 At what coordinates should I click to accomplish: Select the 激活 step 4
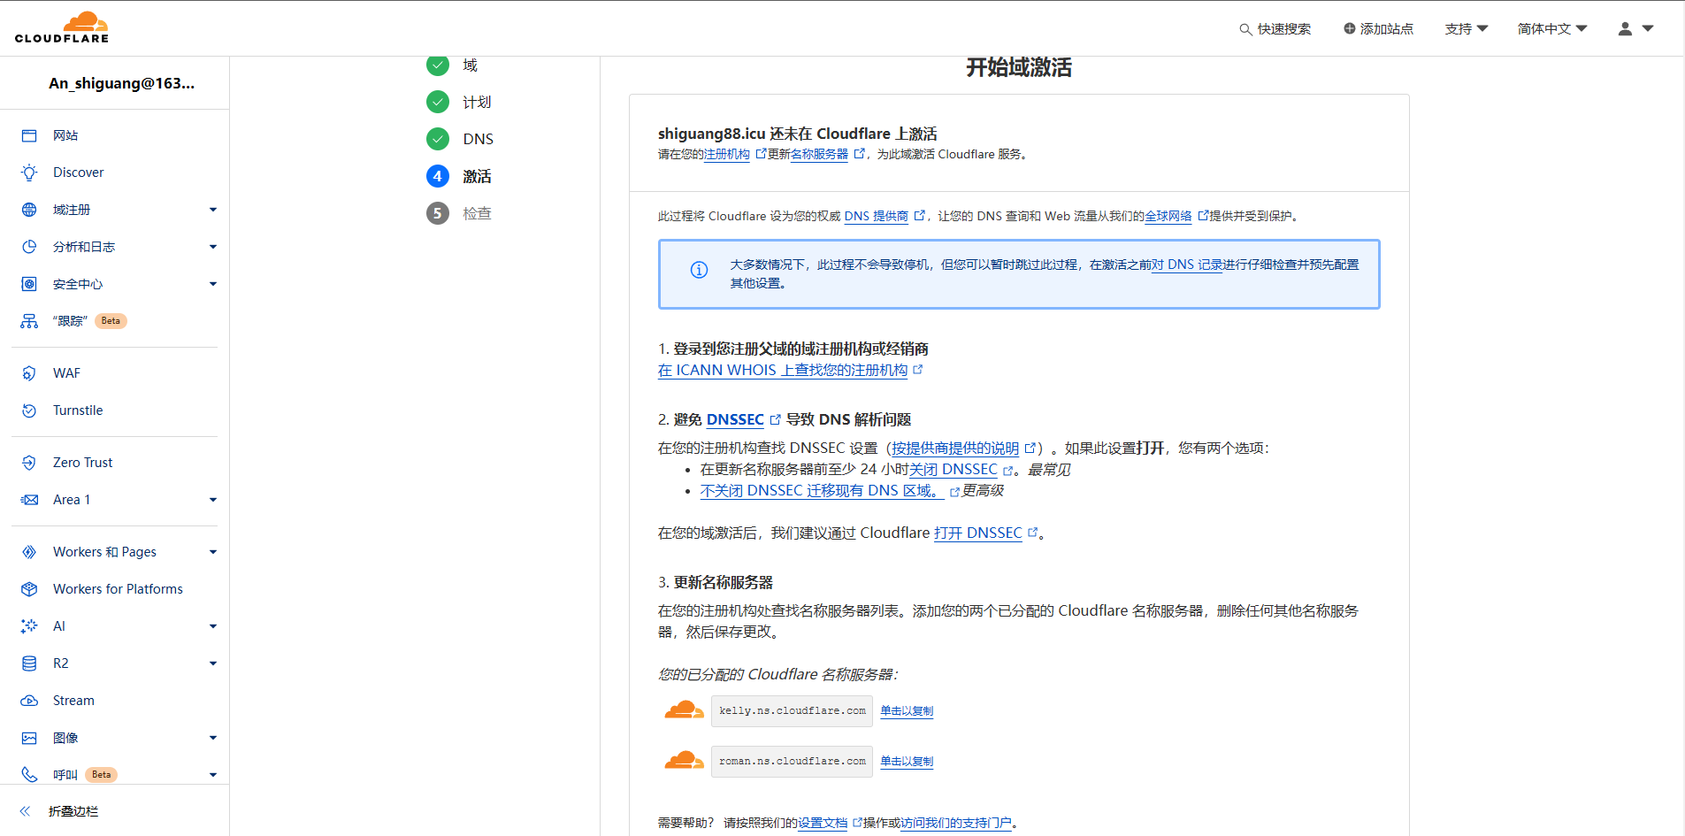pos(459,176)
